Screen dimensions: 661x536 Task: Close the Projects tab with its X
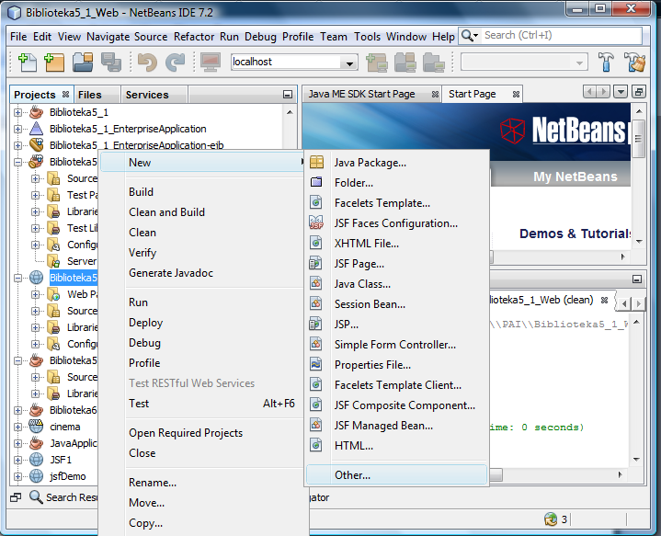click(65, 94)
